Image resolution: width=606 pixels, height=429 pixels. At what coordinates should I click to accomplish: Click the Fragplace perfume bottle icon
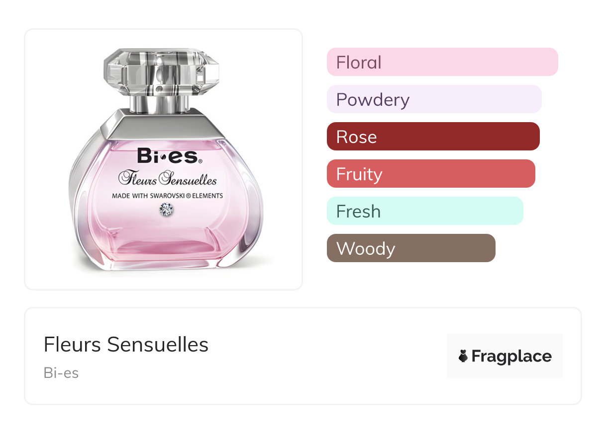[463, 356]
